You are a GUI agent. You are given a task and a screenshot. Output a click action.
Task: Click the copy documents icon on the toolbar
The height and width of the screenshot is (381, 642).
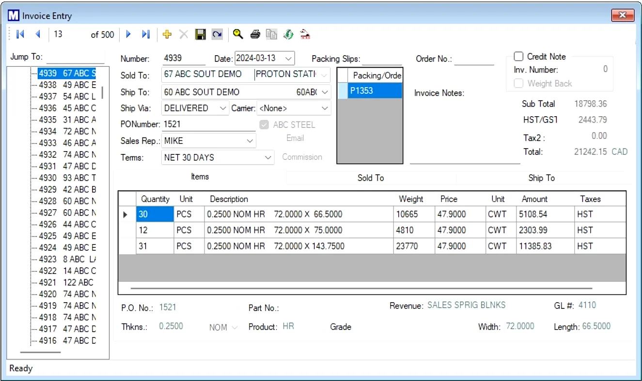[x=271, y=34]
